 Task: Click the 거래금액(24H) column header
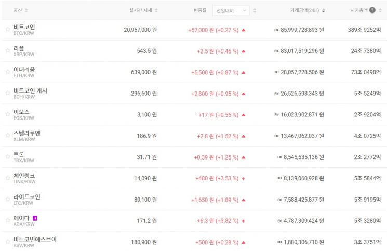tap(304, 10)
